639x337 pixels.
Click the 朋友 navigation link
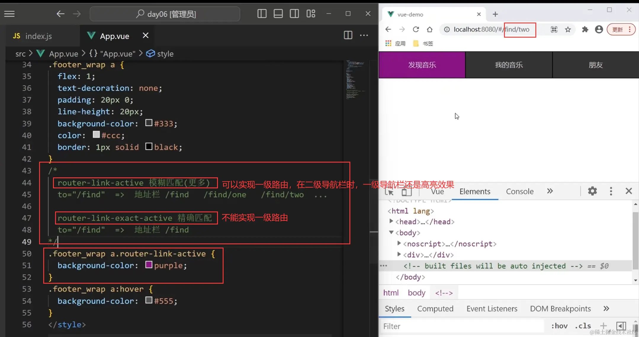[x=596, y=65]
